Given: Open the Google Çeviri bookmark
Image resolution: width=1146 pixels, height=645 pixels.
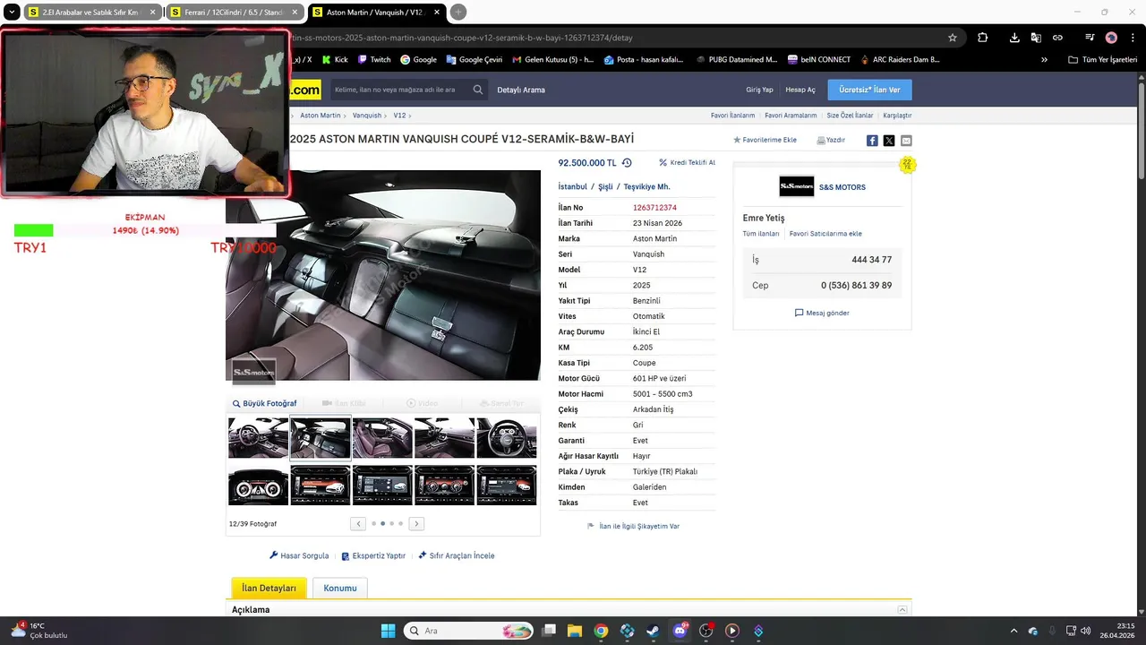Looking at the screenshot, I should [x=474, y=60].
